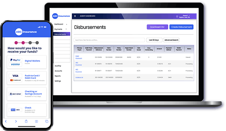Click the Download CSV button
Image resolution: width=226 pixels, height=131 pixels.
click(157, 27)
